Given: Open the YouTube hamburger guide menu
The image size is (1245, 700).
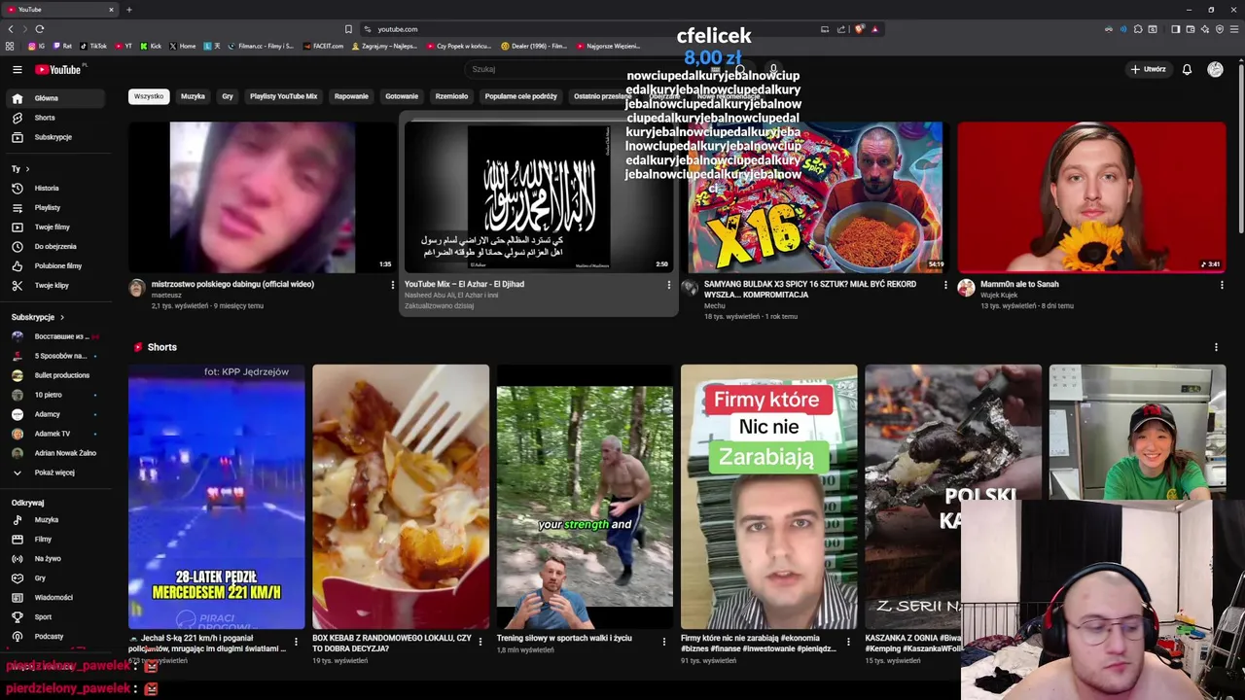Looking at the screenshot, I should [x=17, y=69].
